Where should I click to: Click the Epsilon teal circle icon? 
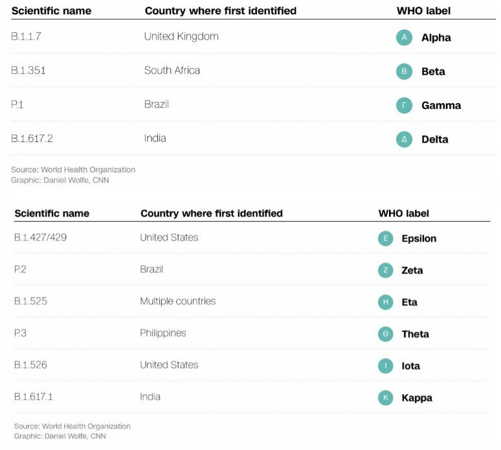click(386, 239)
